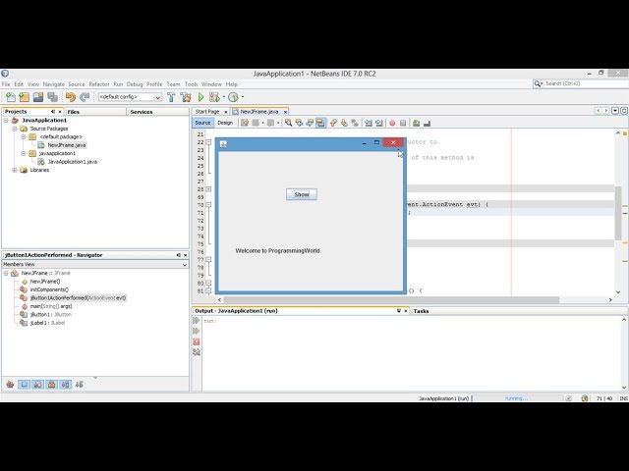629x471 pixels.
Task: Select initComponents() in Navigator
Action: 49,289
